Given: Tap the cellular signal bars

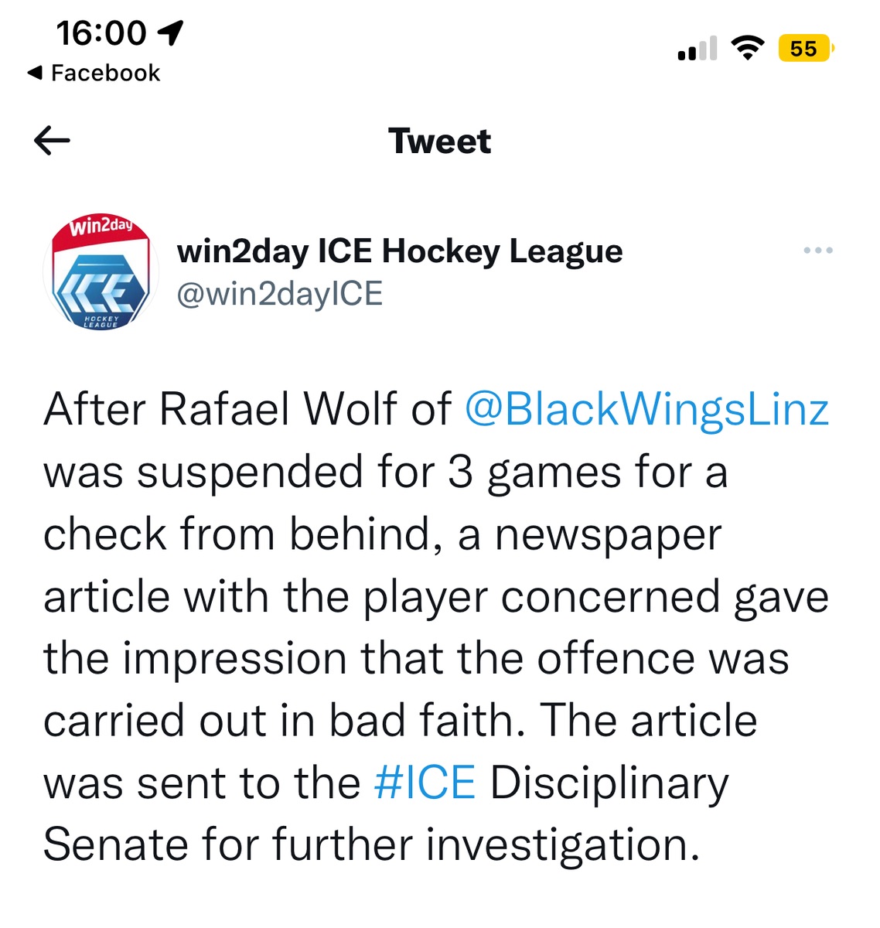Looking at the screenshot, I should (x=697, y=49).
